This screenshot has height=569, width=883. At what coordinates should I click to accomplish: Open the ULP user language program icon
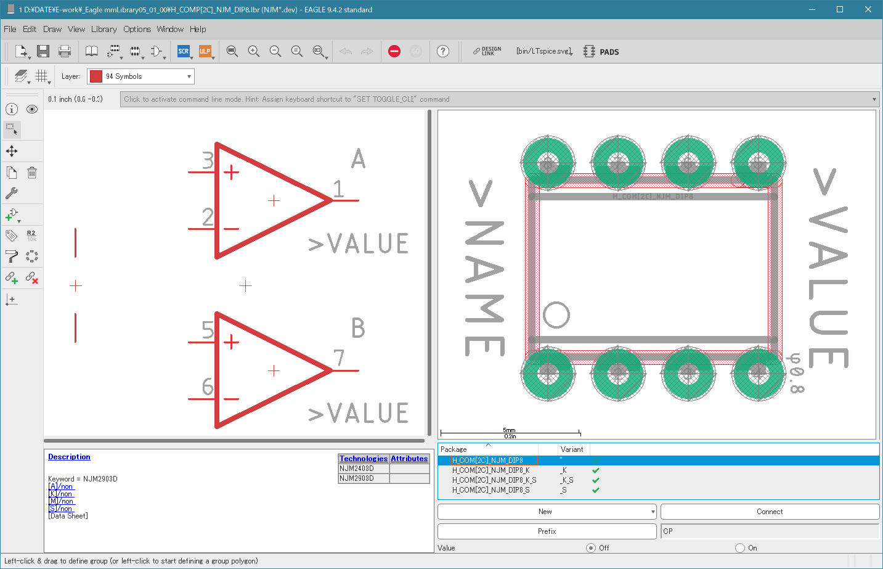point(205,51)
